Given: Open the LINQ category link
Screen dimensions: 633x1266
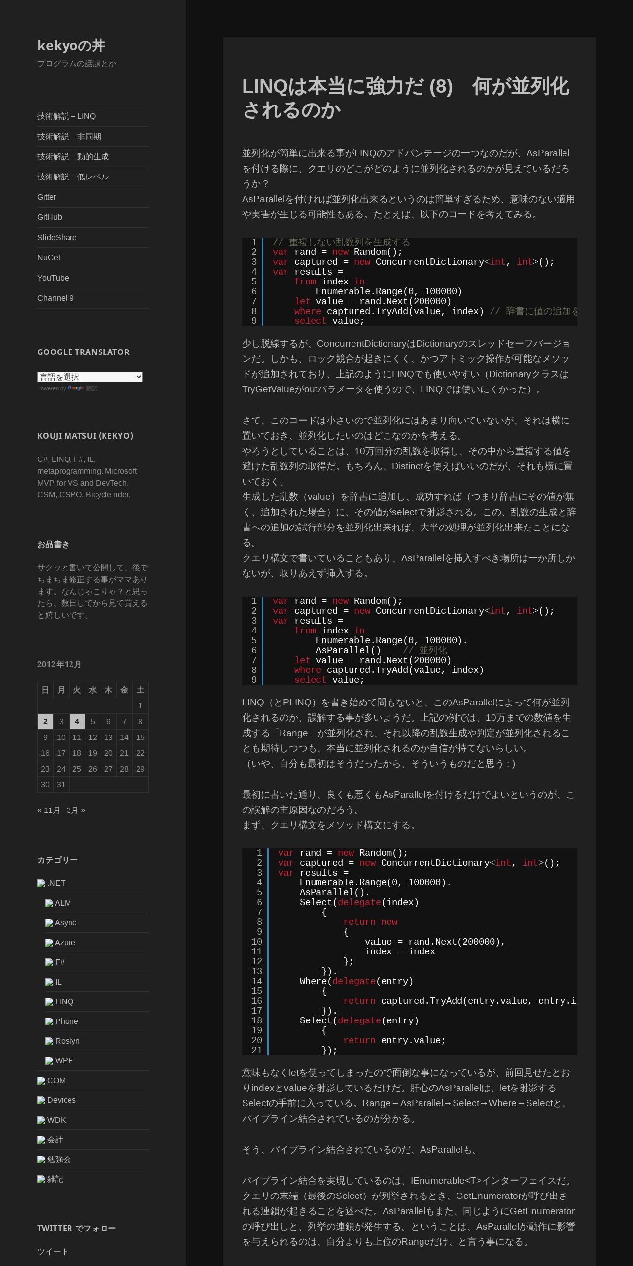Looking at the screenshot, I should (x=64, y=1002).
